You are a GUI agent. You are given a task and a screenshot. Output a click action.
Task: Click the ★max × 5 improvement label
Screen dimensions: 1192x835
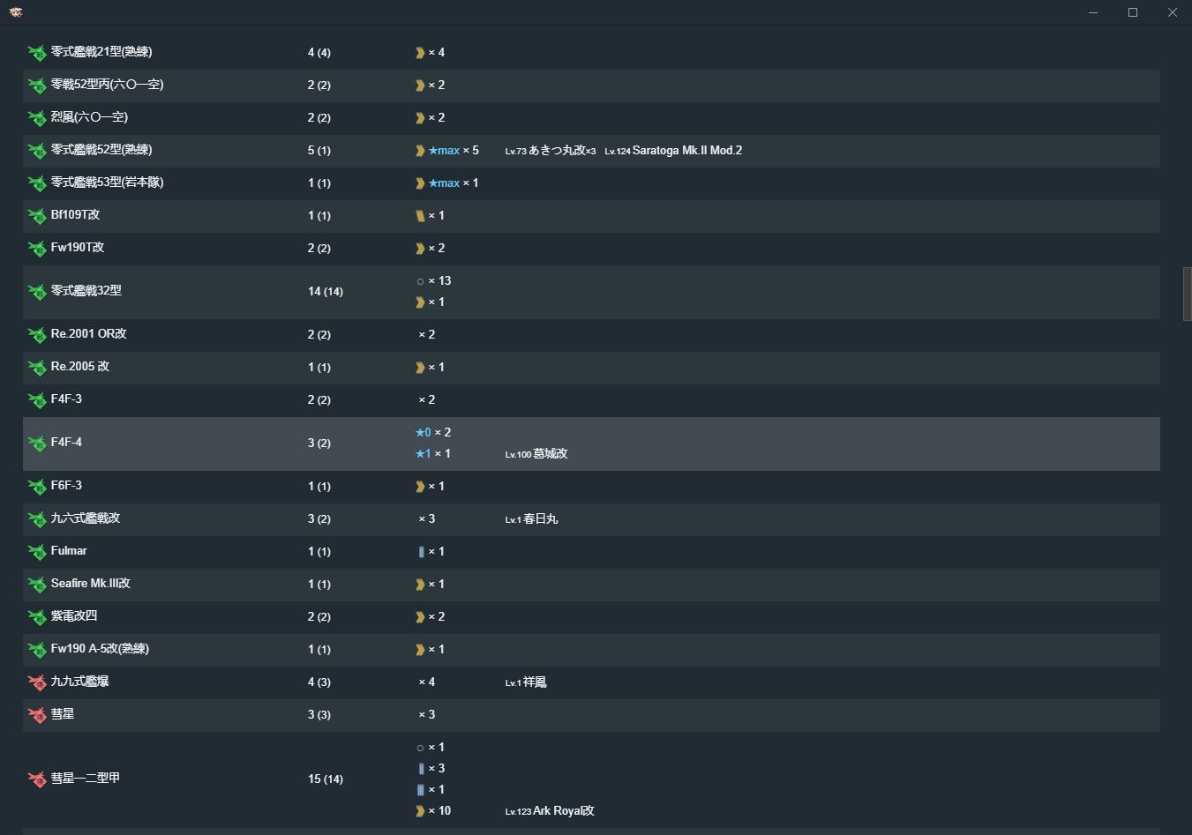click(x=454, y=151)
